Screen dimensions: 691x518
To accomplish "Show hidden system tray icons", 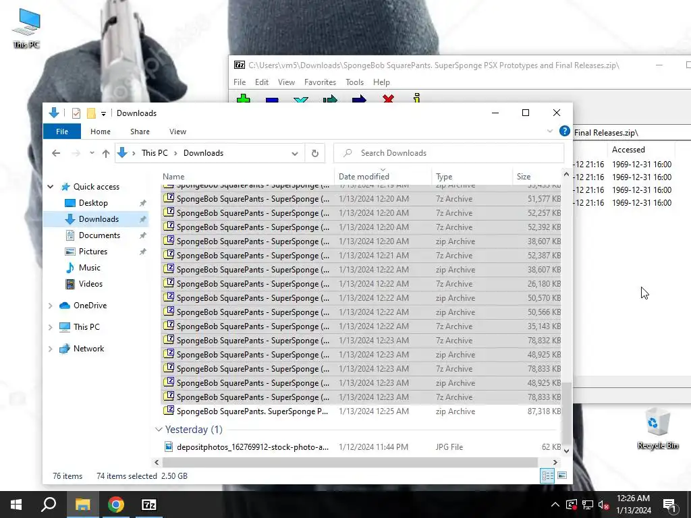I will [555, 505].
